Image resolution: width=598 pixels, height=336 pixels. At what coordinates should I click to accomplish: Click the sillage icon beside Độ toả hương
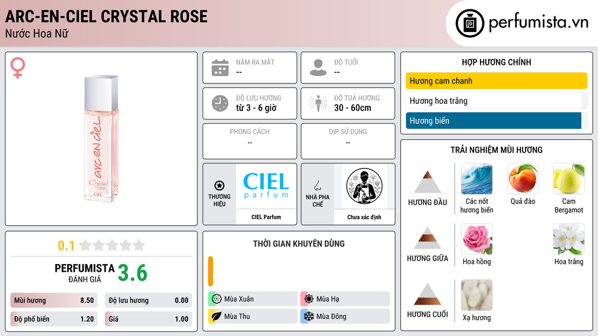pyautogui.click(x=318, y=103)
